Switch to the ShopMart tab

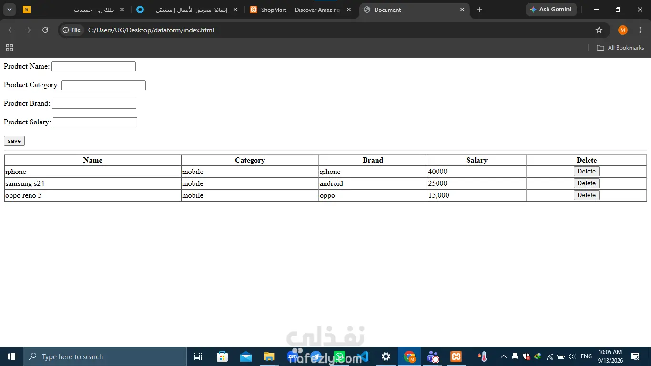(x=301, y=10)
